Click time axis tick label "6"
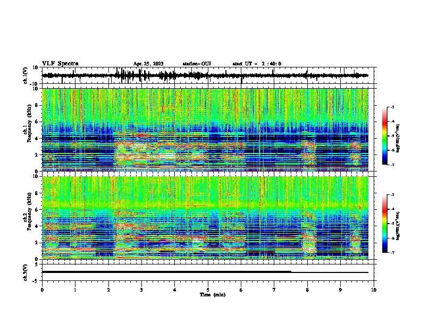Viewport: 421px width, 325px height. click(241, 290)
